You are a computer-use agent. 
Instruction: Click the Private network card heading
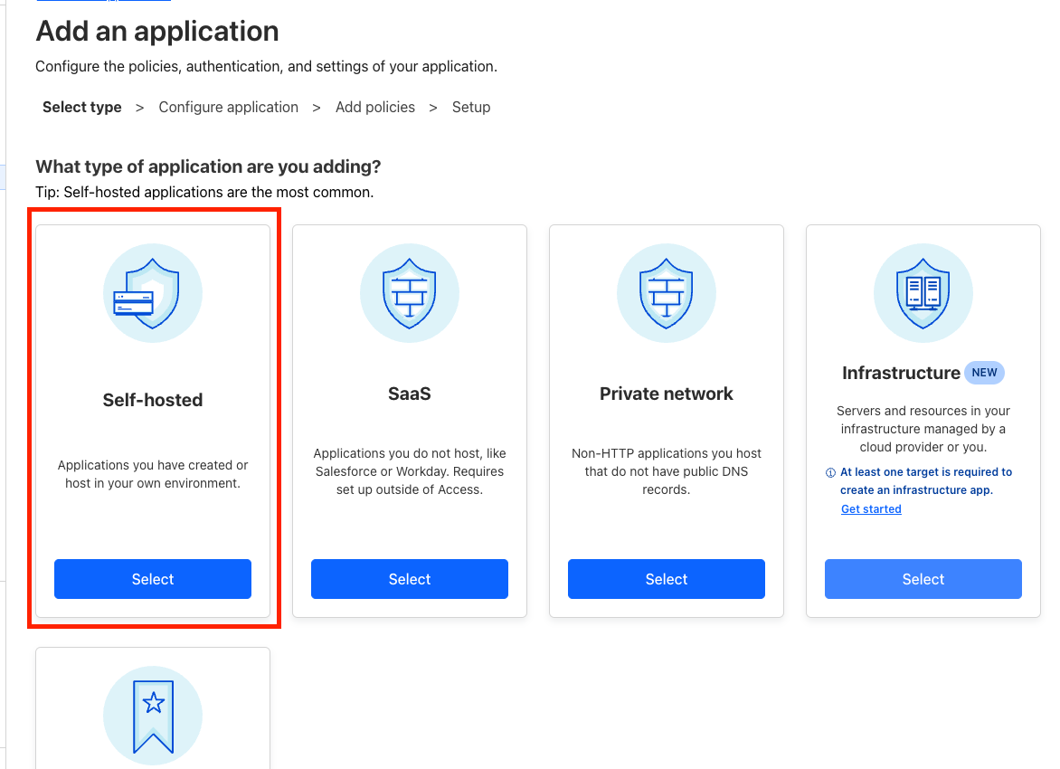pos(667,394)
